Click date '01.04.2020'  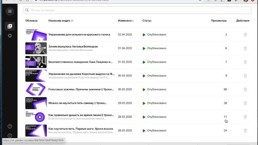[x=125, y=48]
